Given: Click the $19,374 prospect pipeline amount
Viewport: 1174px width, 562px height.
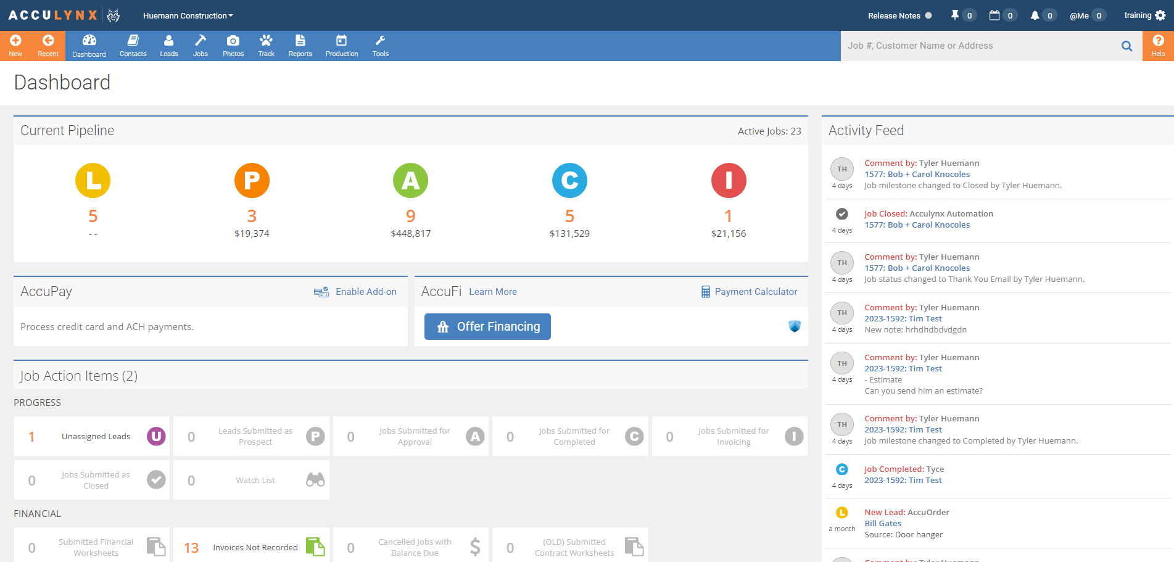Looking at the screenshot, I should [252, 233].
